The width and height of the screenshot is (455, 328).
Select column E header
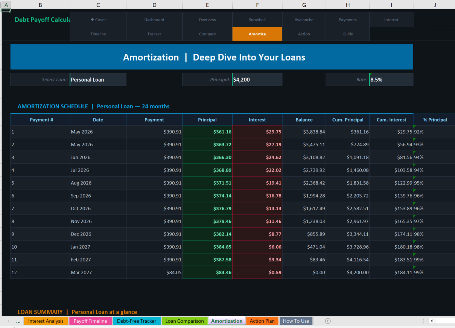coord(207,5)
